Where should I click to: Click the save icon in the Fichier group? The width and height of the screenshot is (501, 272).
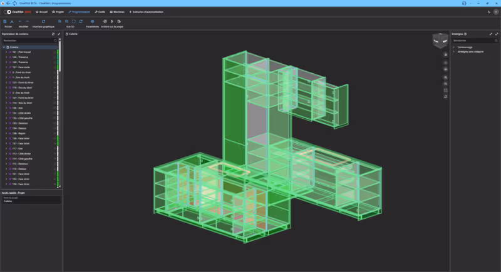click(5, 21)
